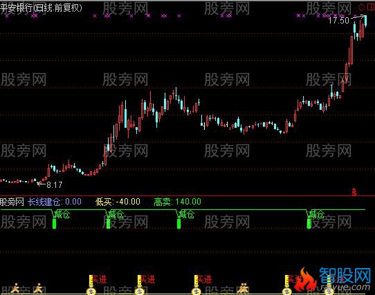Select the 高卖: 140.00 indicator value

(177, 202)
